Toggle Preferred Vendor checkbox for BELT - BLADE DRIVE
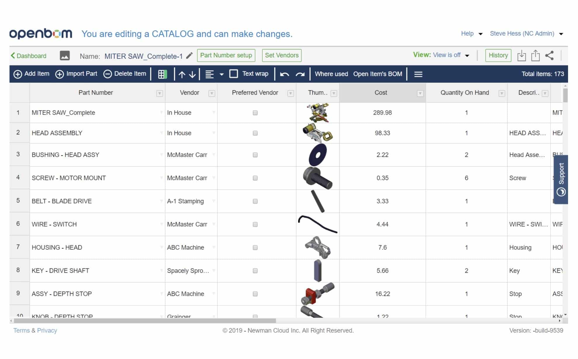Image resolution: width=578 pixels, height=359 pixels. coord(255,201)
